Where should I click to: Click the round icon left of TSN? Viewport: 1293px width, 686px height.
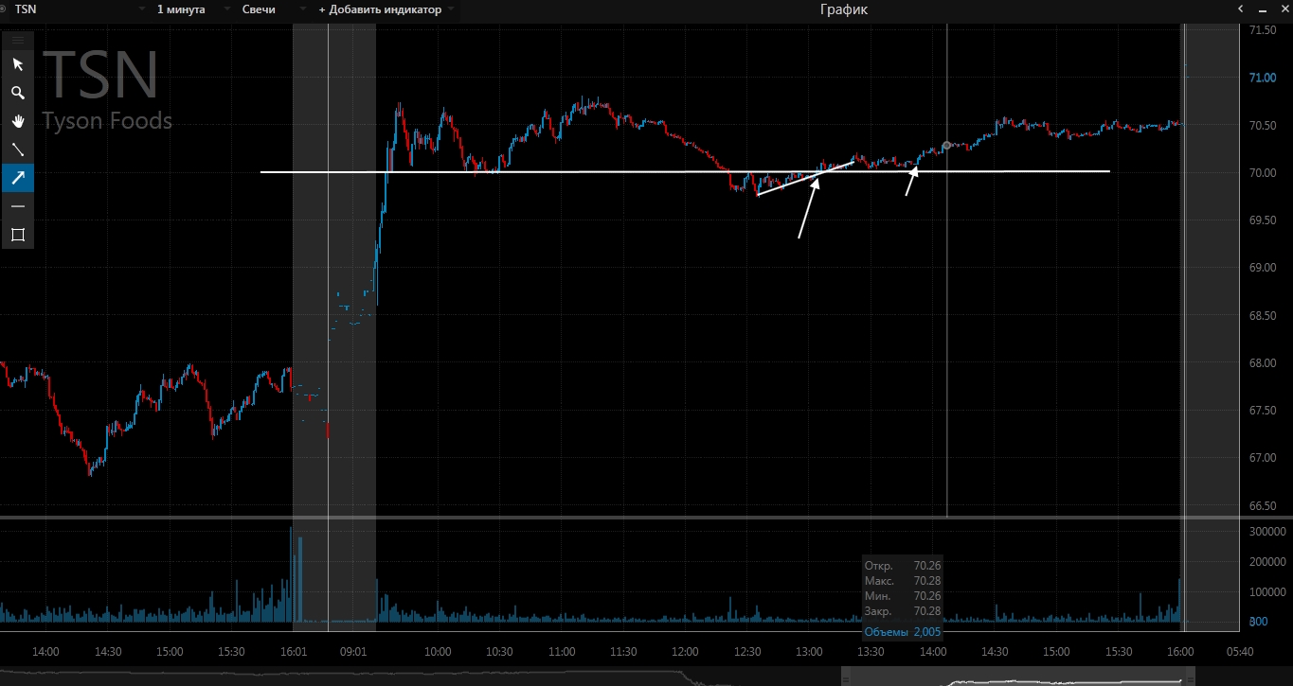click(x=3, y=9)
